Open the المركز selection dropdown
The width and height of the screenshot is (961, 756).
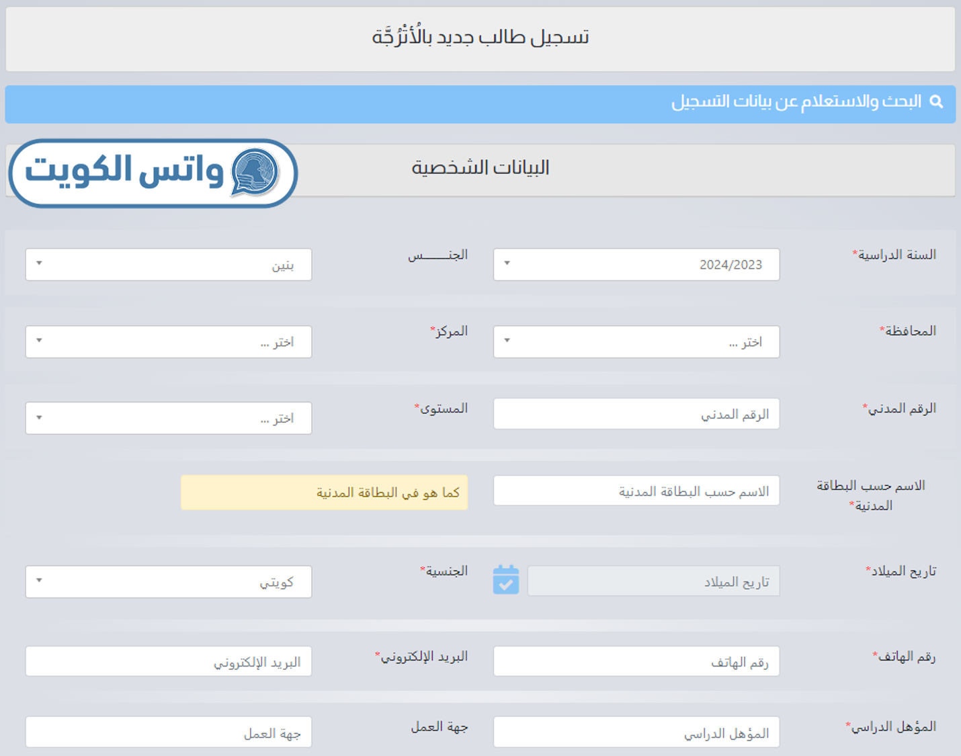[x=168, y=342]
